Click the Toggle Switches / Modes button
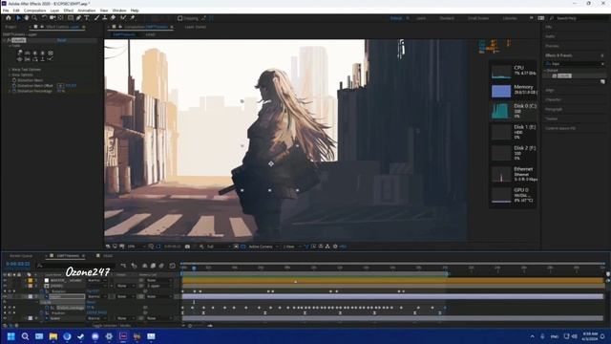Image resolution: width=611 pixels, height=344 pixels. (112, 325)
